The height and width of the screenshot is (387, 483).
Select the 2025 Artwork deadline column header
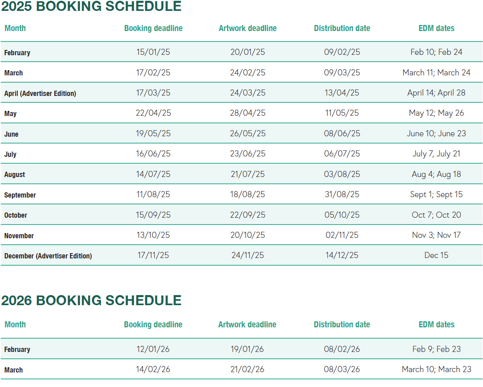[x=248, y=28]
